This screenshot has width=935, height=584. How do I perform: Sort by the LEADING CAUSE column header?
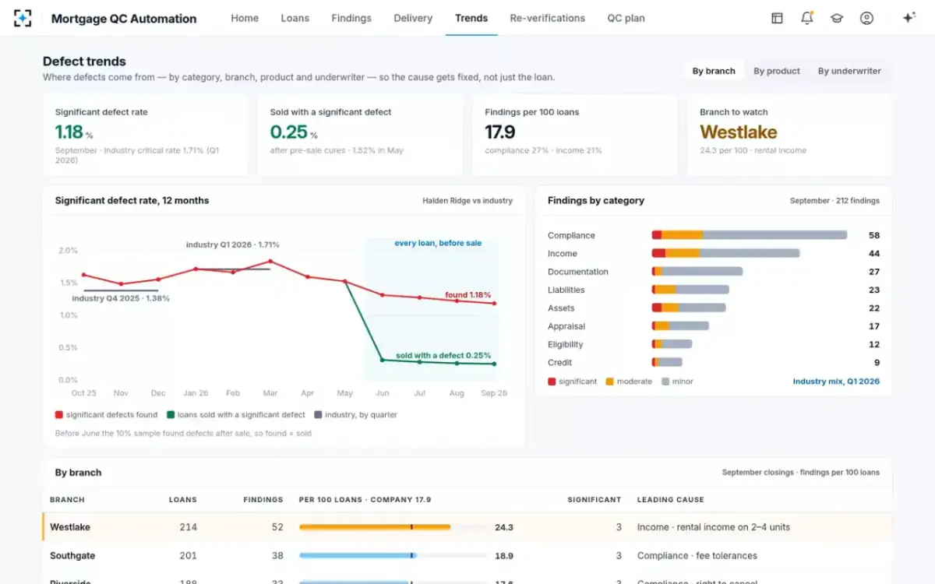(671, 500)
